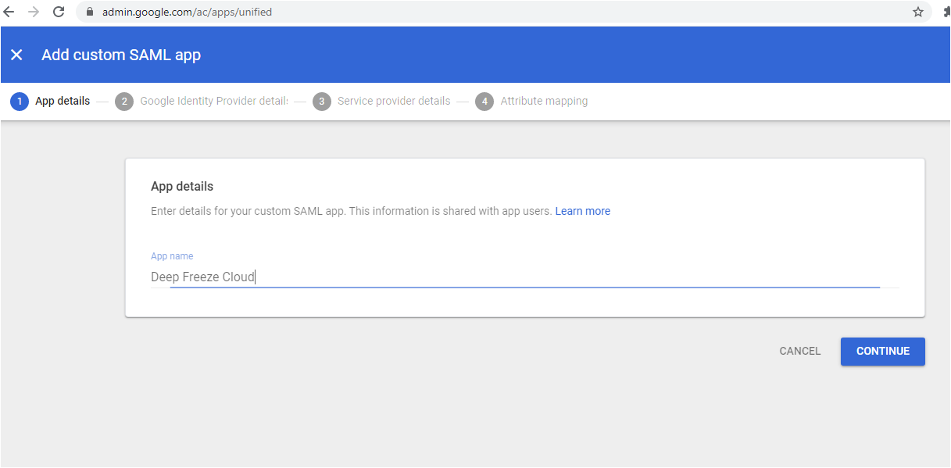Click the CONTINUE button

(x=883, y=352)
